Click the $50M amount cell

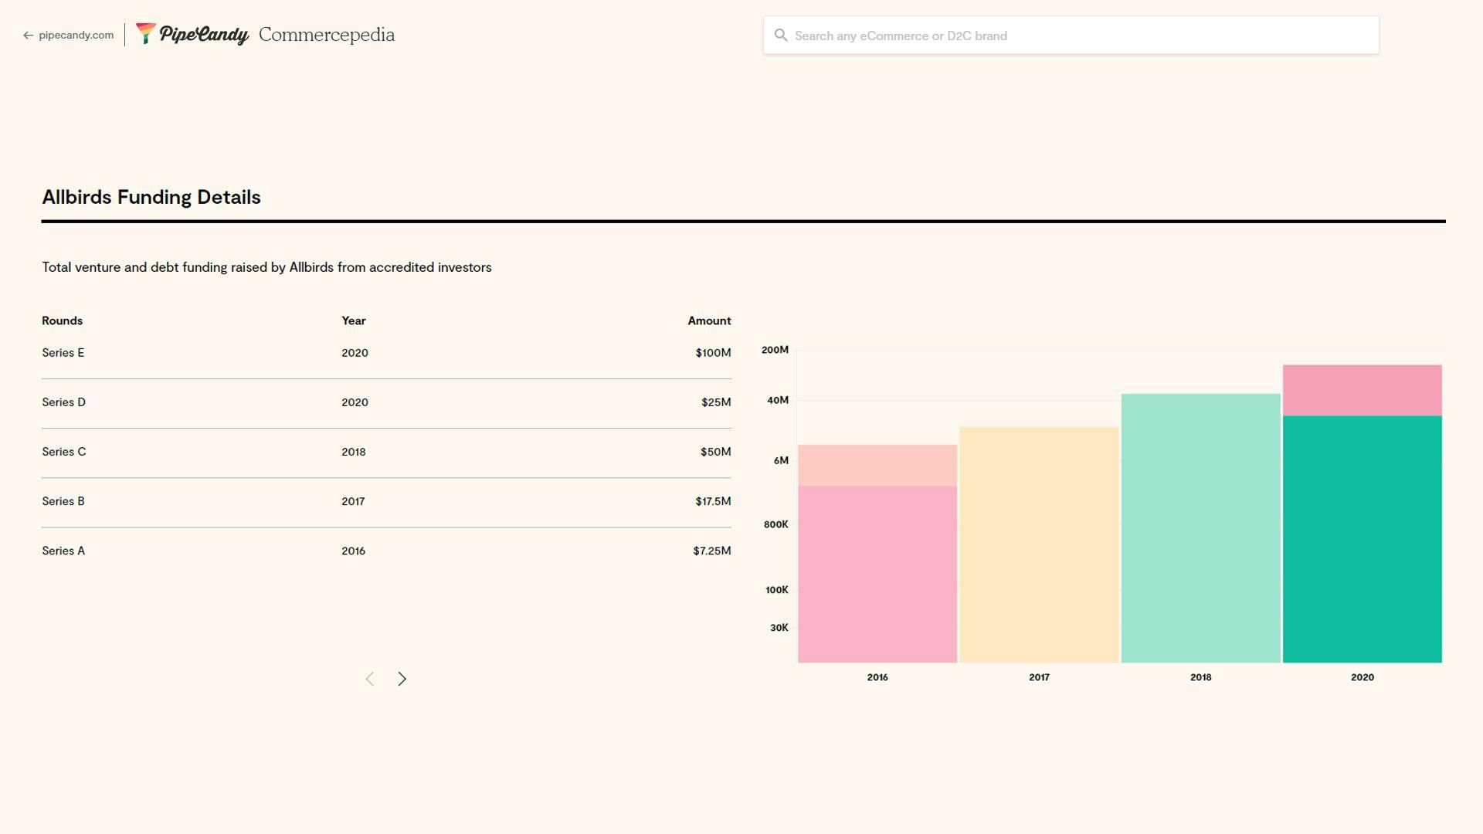(x=715, y=452)
